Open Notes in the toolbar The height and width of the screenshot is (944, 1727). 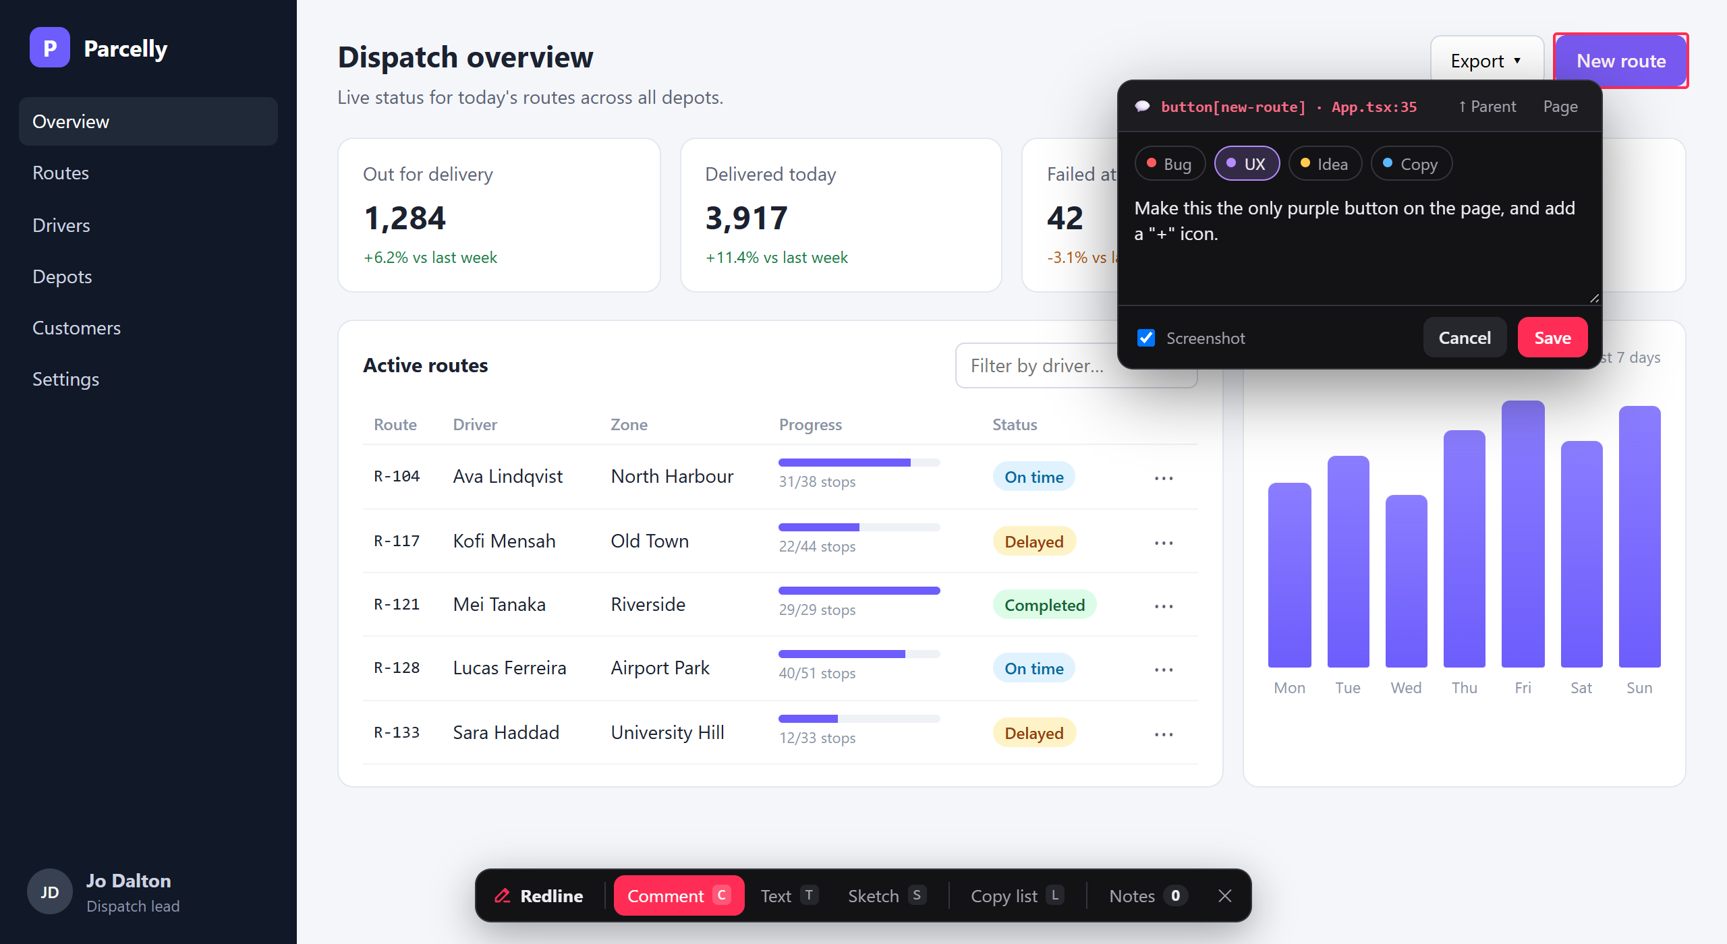click(1148, 895)
